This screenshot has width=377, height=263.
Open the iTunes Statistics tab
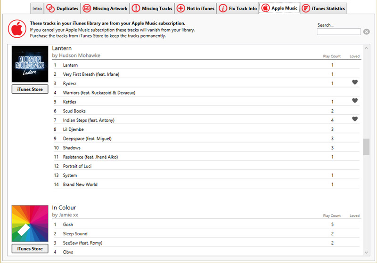[324, 8]
